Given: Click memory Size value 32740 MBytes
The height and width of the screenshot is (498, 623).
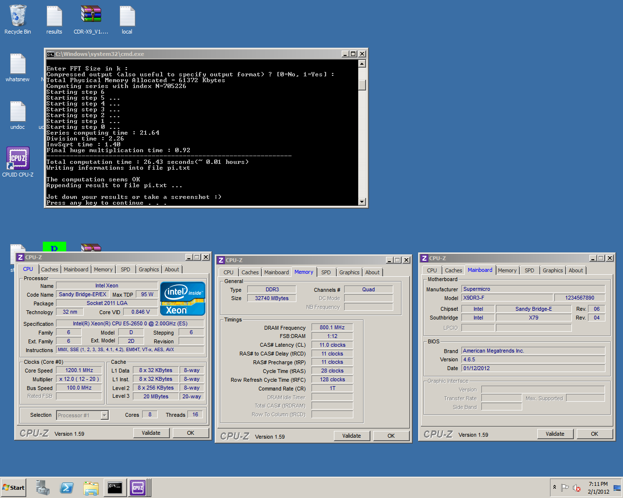Looking at the screenshot, I should [272, 298].
